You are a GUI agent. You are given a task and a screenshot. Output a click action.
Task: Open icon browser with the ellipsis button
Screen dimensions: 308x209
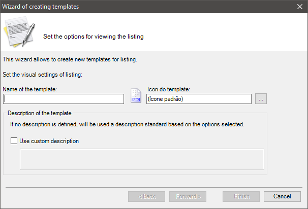point(261,99)
